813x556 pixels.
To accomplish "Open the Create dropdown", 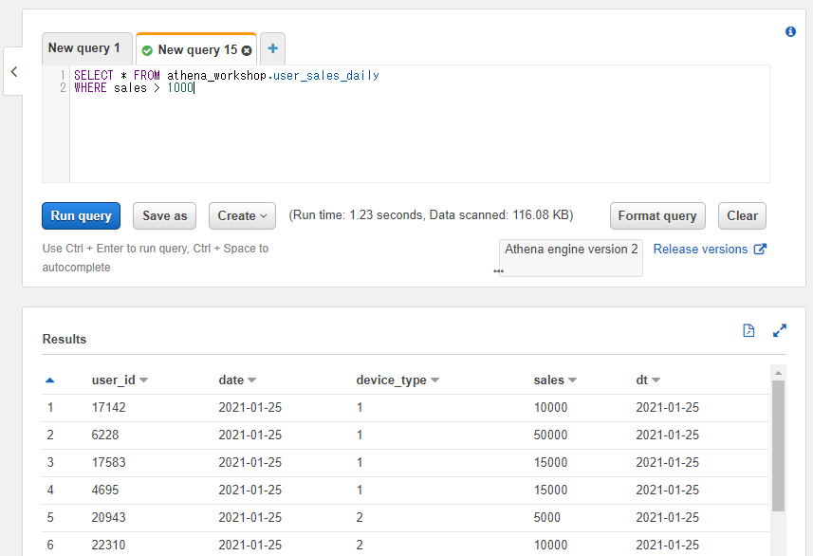I will coord(242,215).
